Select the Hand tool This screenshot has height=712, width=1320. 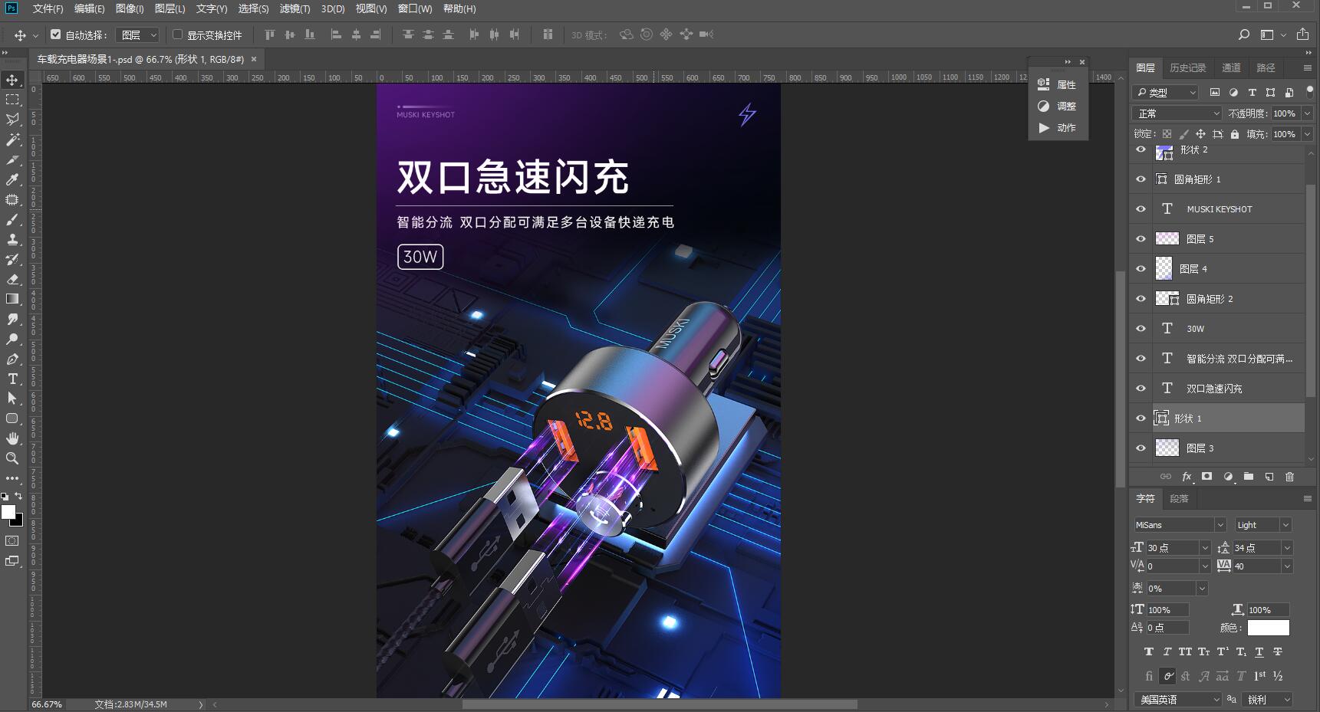(x=12, y=438)
